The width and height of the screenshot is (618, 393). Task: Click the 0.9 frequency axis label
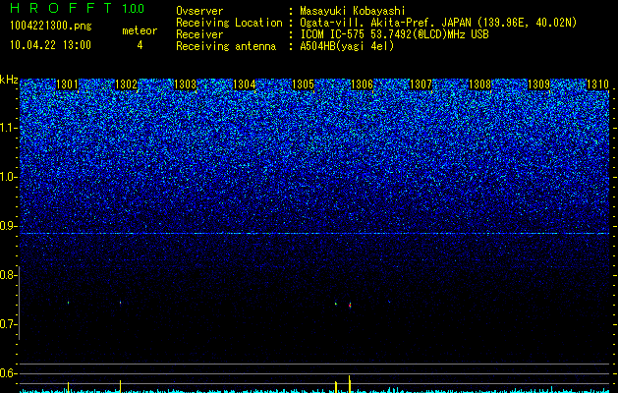pyautogui.click(x=9, y=226)
